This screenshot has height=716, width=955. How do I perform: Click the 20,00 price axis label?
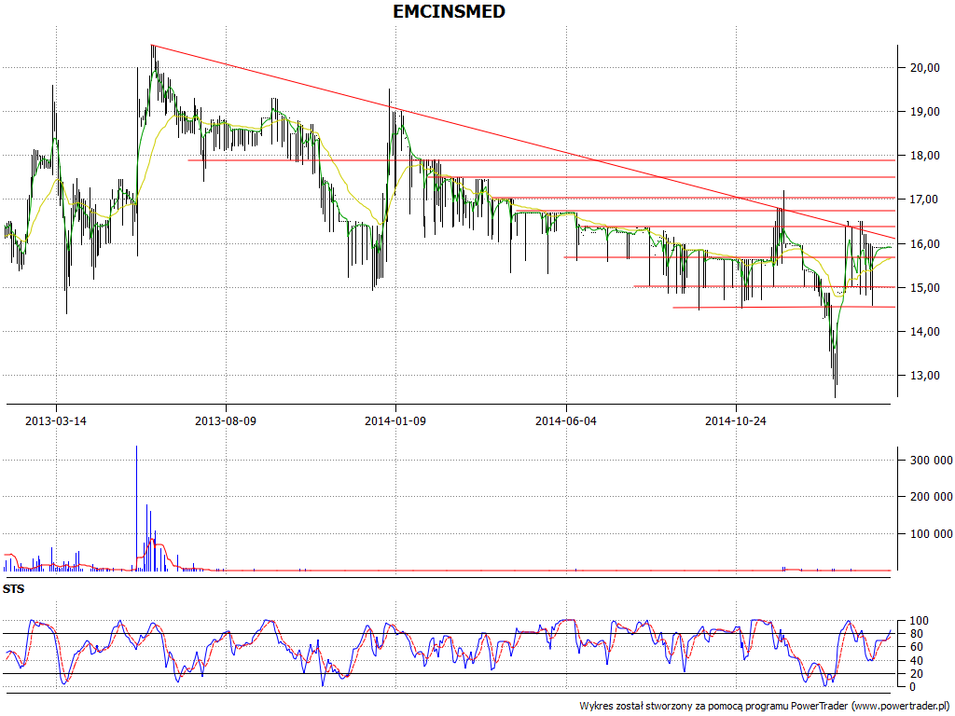(924, 67)
